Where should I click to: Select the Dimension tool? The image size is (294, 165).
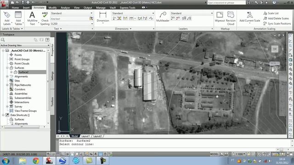(x=103, y=17)
